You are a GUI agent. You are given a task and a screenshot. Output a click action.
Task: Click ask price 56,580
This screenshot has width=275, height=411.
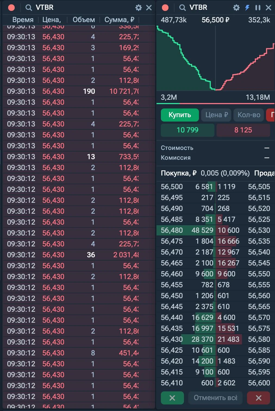click(x=259, y=339)
